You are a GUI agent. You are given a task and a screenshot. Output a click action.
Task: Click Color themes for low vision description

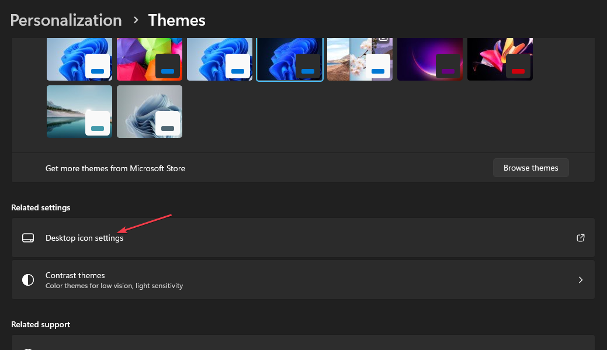114,286
